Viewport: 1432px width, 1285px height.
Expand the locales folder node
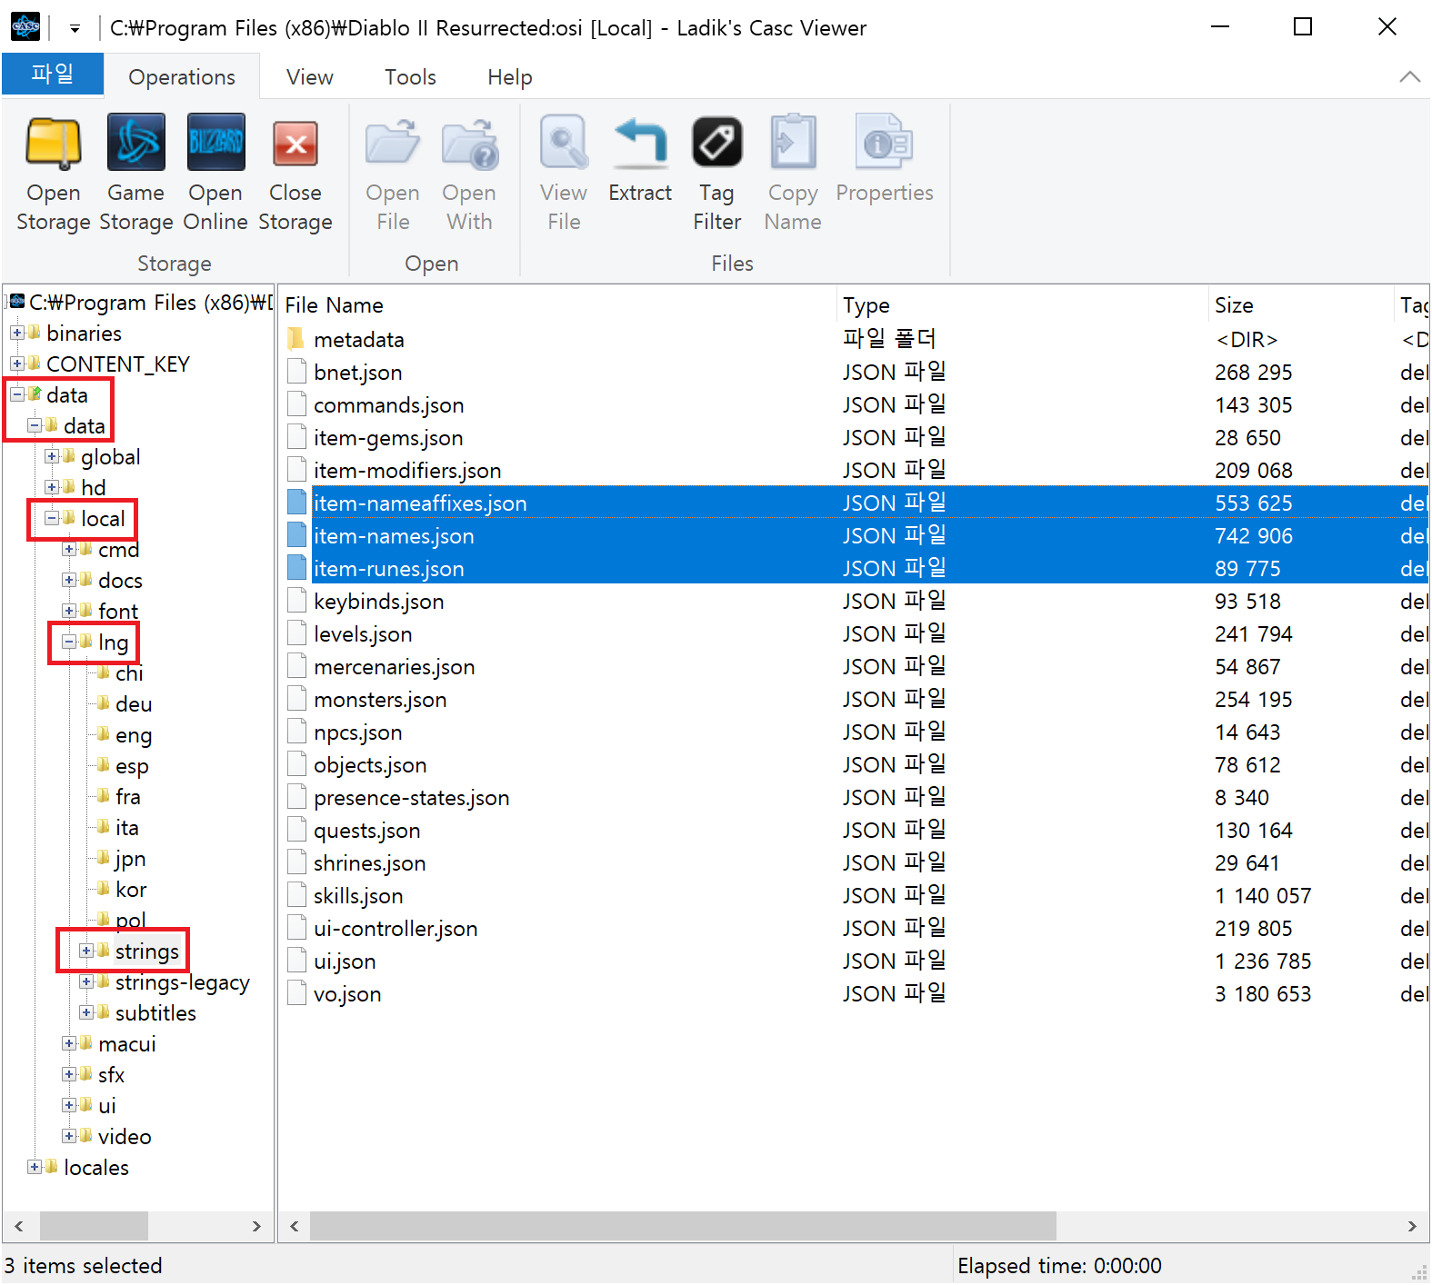pyautogui.click(x=35, y=1167)
